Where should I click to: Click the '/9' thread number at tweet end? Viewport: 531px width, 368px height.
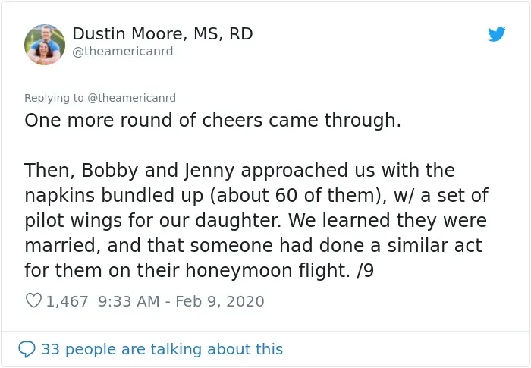tap(365, 271)
